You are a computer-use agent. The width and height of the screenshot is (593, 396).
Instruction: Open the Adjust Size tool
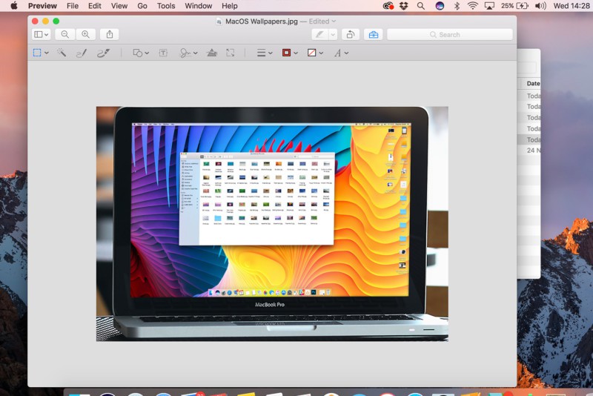[231, 53]
